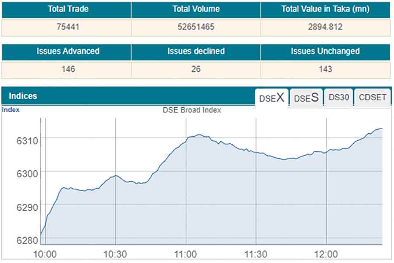This screenshot has width=394, height=263.
Task: Click the unchanged issues count 143
Action: pos(326,69)
